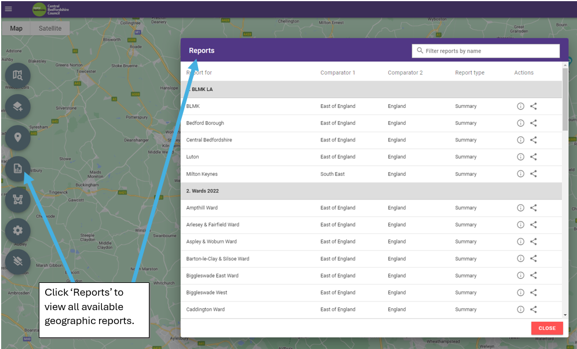Click the scrollbar down arrow in Reports
Image resolution: width=577 pixels, height=349 pixels.
tap(565, 315)
